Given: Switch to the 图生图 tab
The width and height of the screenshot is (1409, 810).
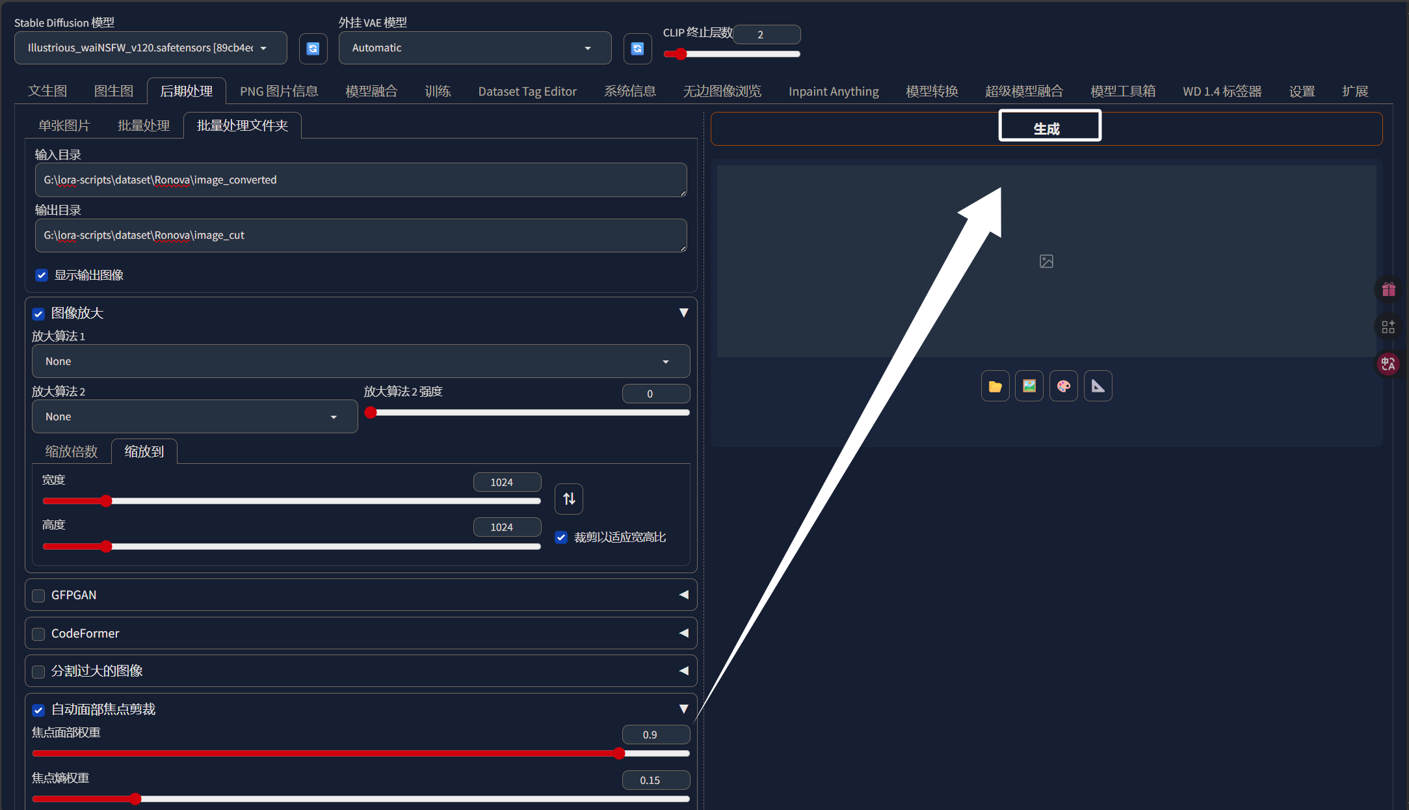Looking at the screenshot, I should (114, 91).
